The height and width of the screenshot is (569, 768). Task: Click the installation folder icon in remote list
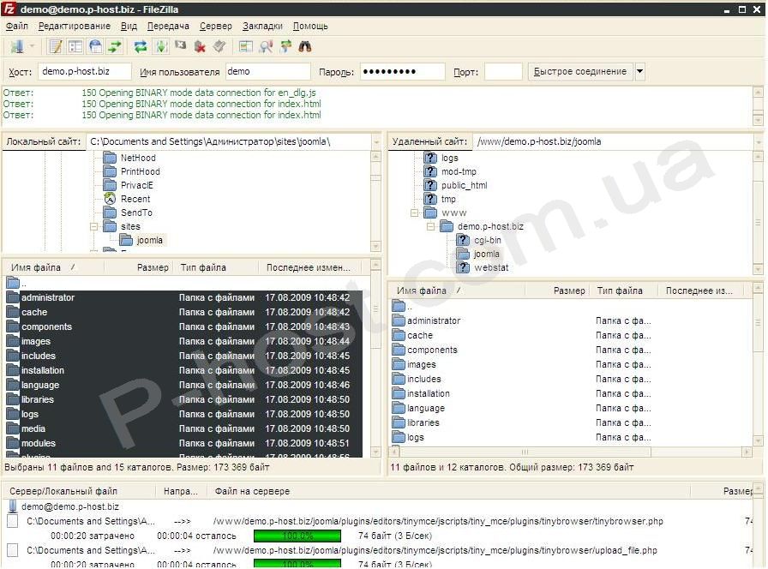[x=399, y=393]
